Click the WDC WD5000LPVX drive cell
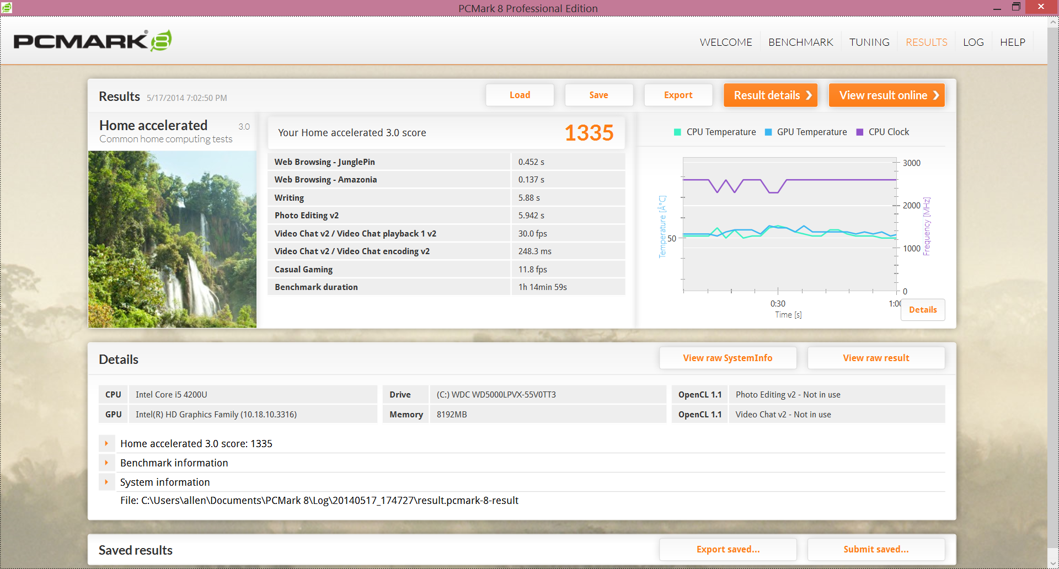1059x569 pixels. [x=548, y=395]
